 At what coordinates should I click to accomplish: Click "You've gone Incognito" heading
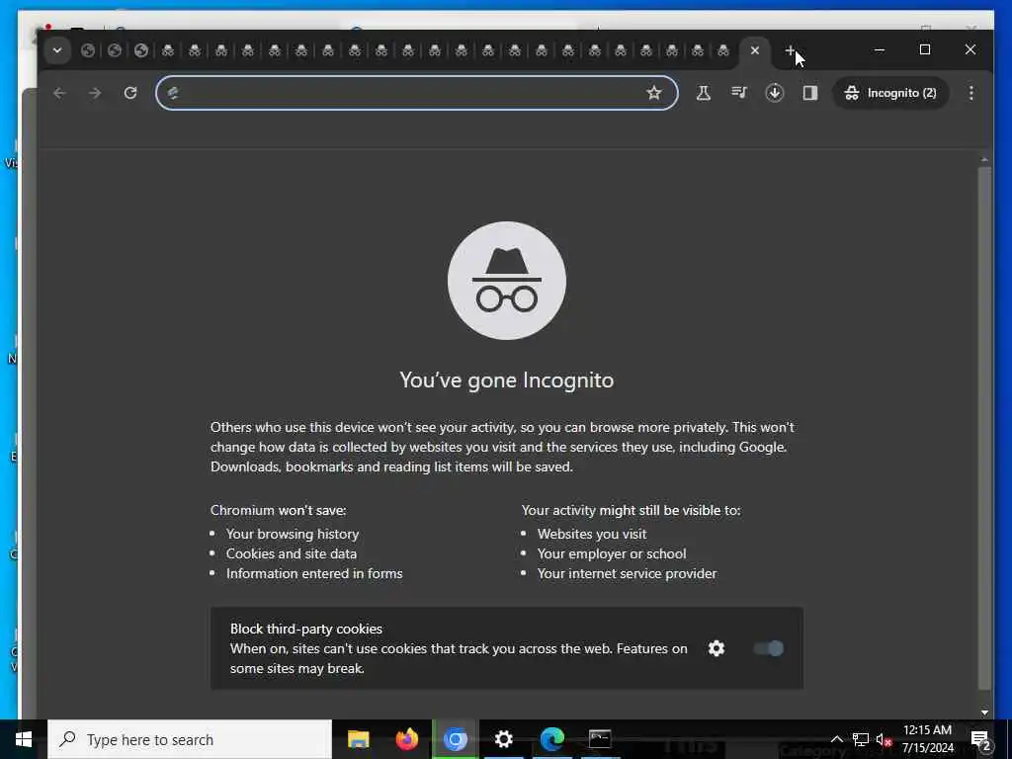[x=507, y=380]
